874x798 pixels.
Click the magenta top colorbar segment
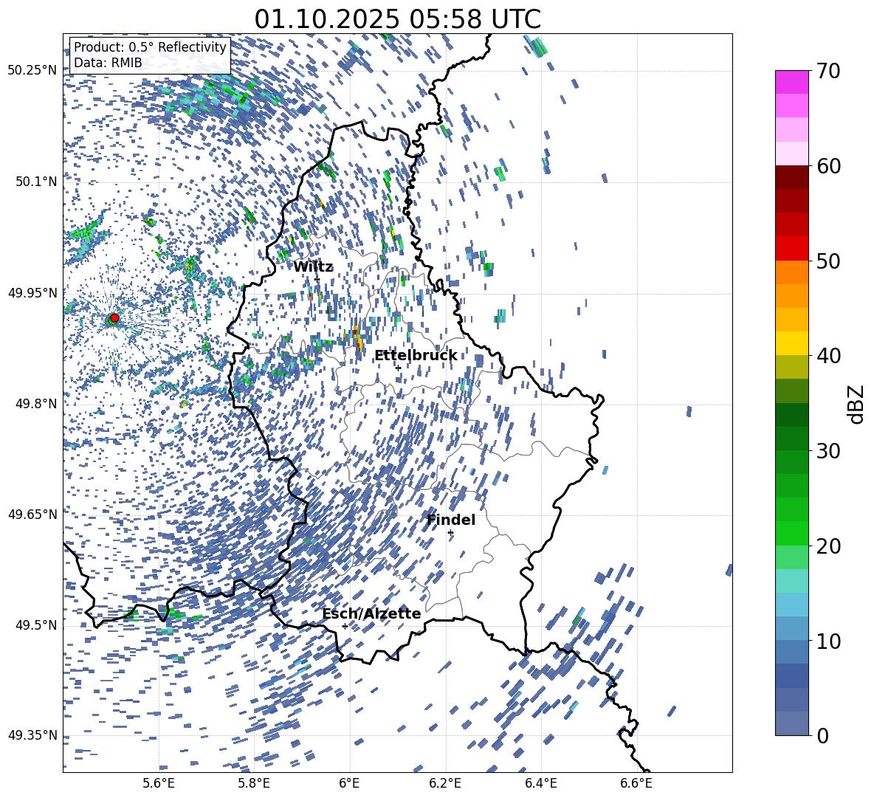[x=791, y=82]
